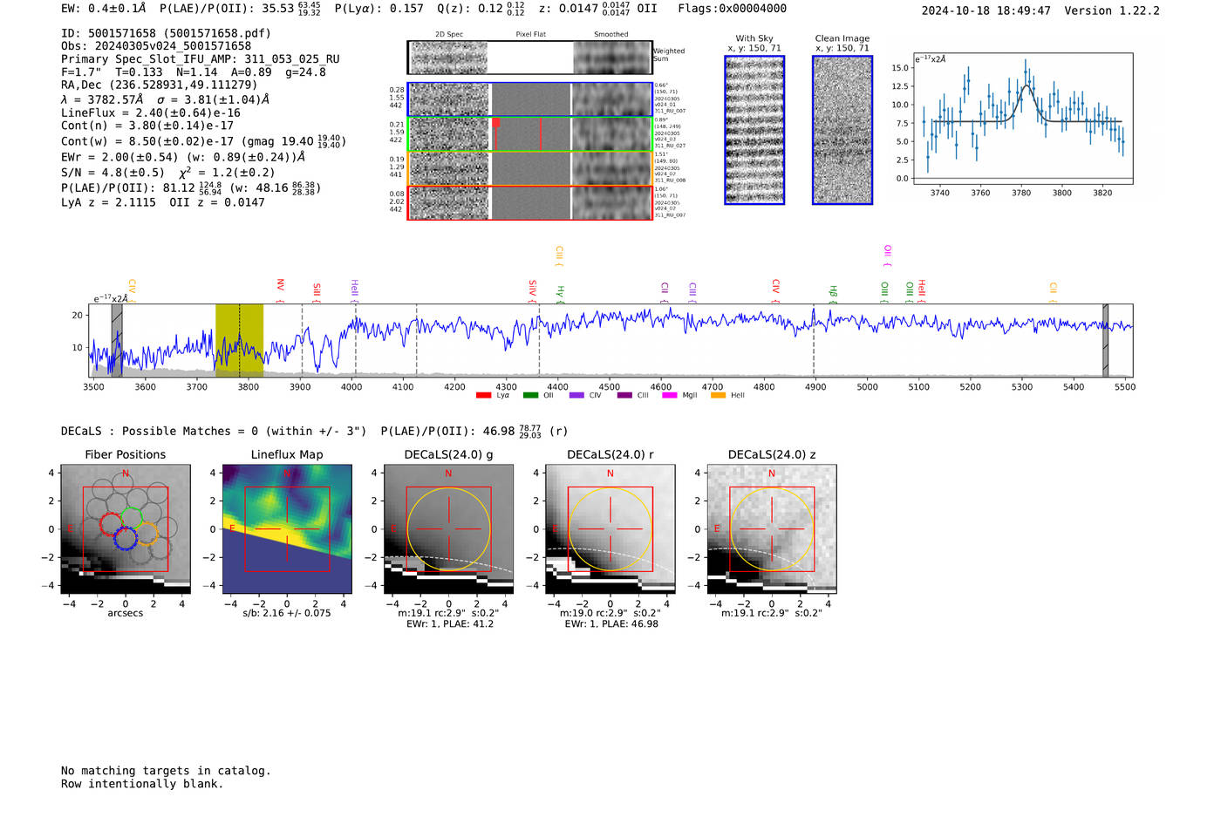This screenshot has width=1221, height=831.
Task: Click the blue-outlined 2D fiber spectrum row
Action: (529, 99)
